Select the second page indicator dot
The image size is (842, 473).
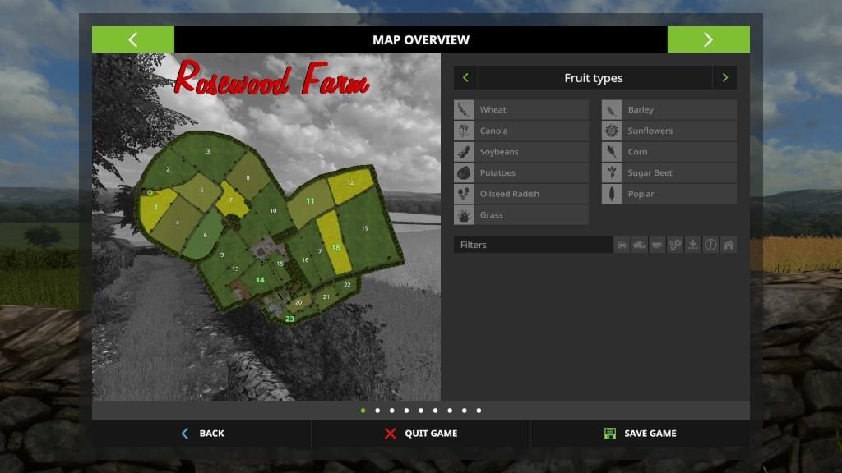pyautogui.click(x=377, y=411)
